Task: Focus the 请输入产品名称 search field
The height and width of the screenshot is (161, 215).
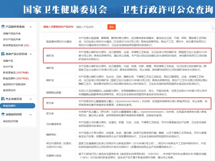Action: point(91,27)
